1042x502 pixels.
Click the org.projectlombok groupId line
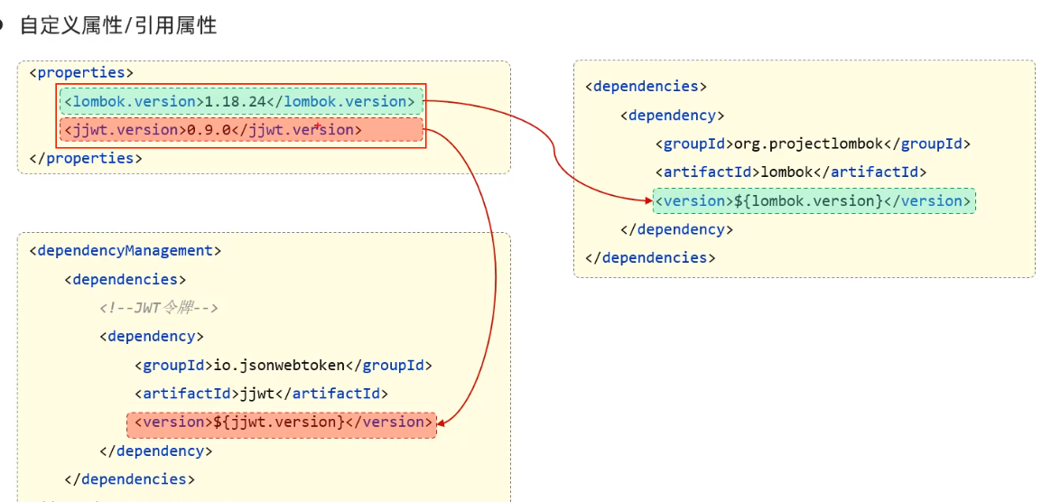(813, 144)
